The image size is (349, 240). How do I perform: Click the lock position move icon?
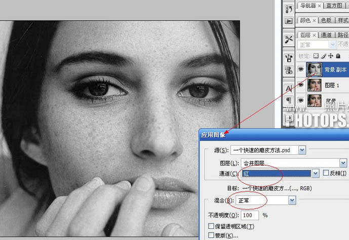(x=331, y=56)
